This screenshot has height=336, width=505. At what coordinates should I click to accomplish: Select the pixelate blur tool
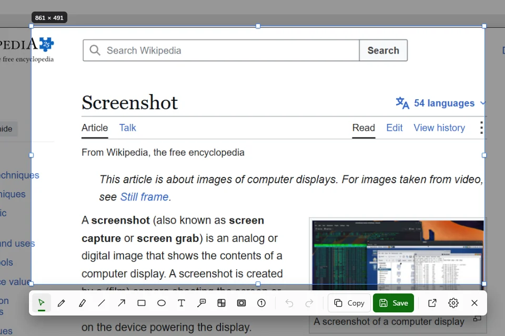tap(221, 303)
